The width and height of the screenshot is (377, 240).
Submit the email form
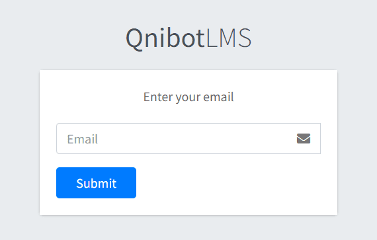tap(96, 183)
